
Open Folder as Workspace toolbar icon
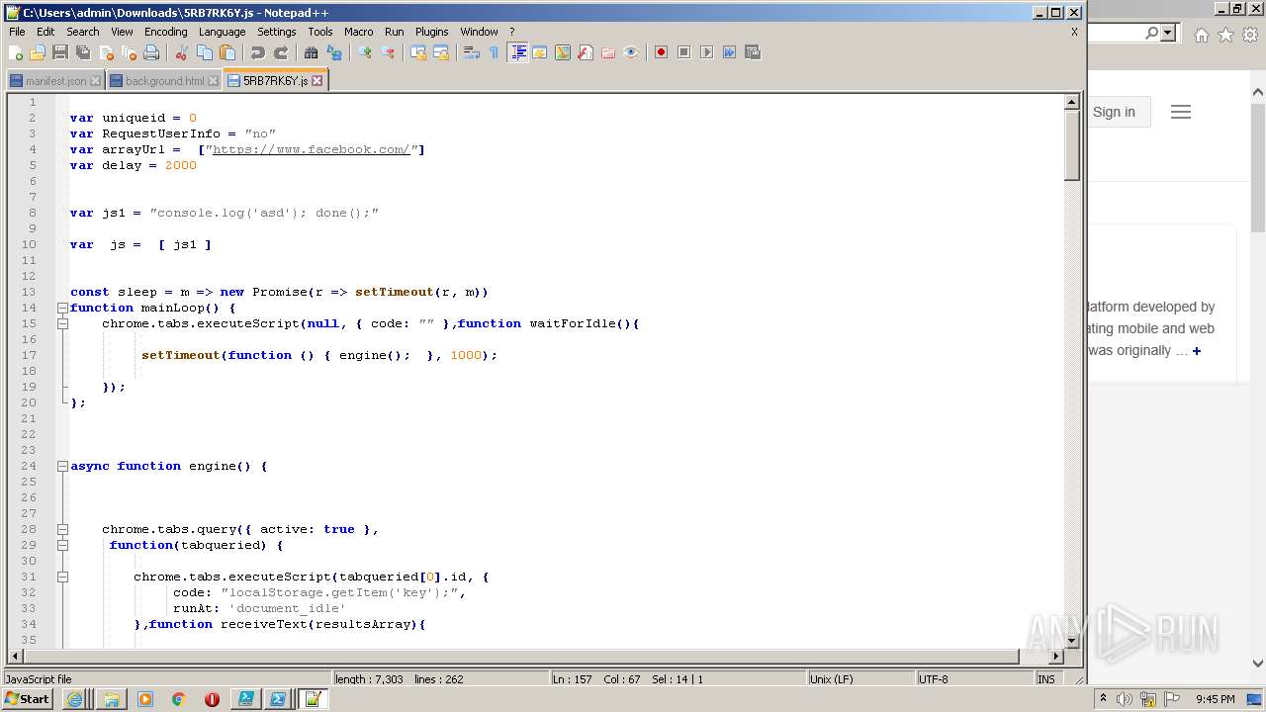[x=608, y=52]
